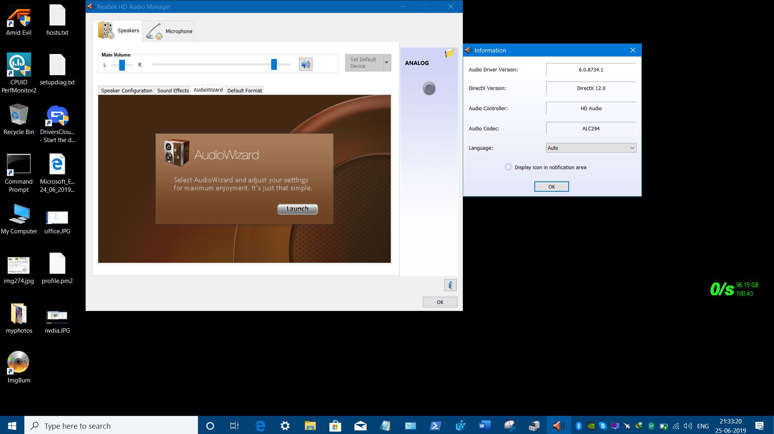
Task: Expand the Set Default Device dropdown arrow
Action: point(387,63)
